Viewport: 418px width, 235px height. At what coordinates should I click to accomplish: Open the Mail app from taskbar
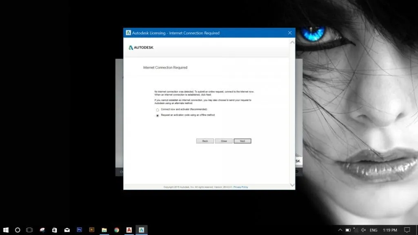pyautogui.click(x=67, y=230)
